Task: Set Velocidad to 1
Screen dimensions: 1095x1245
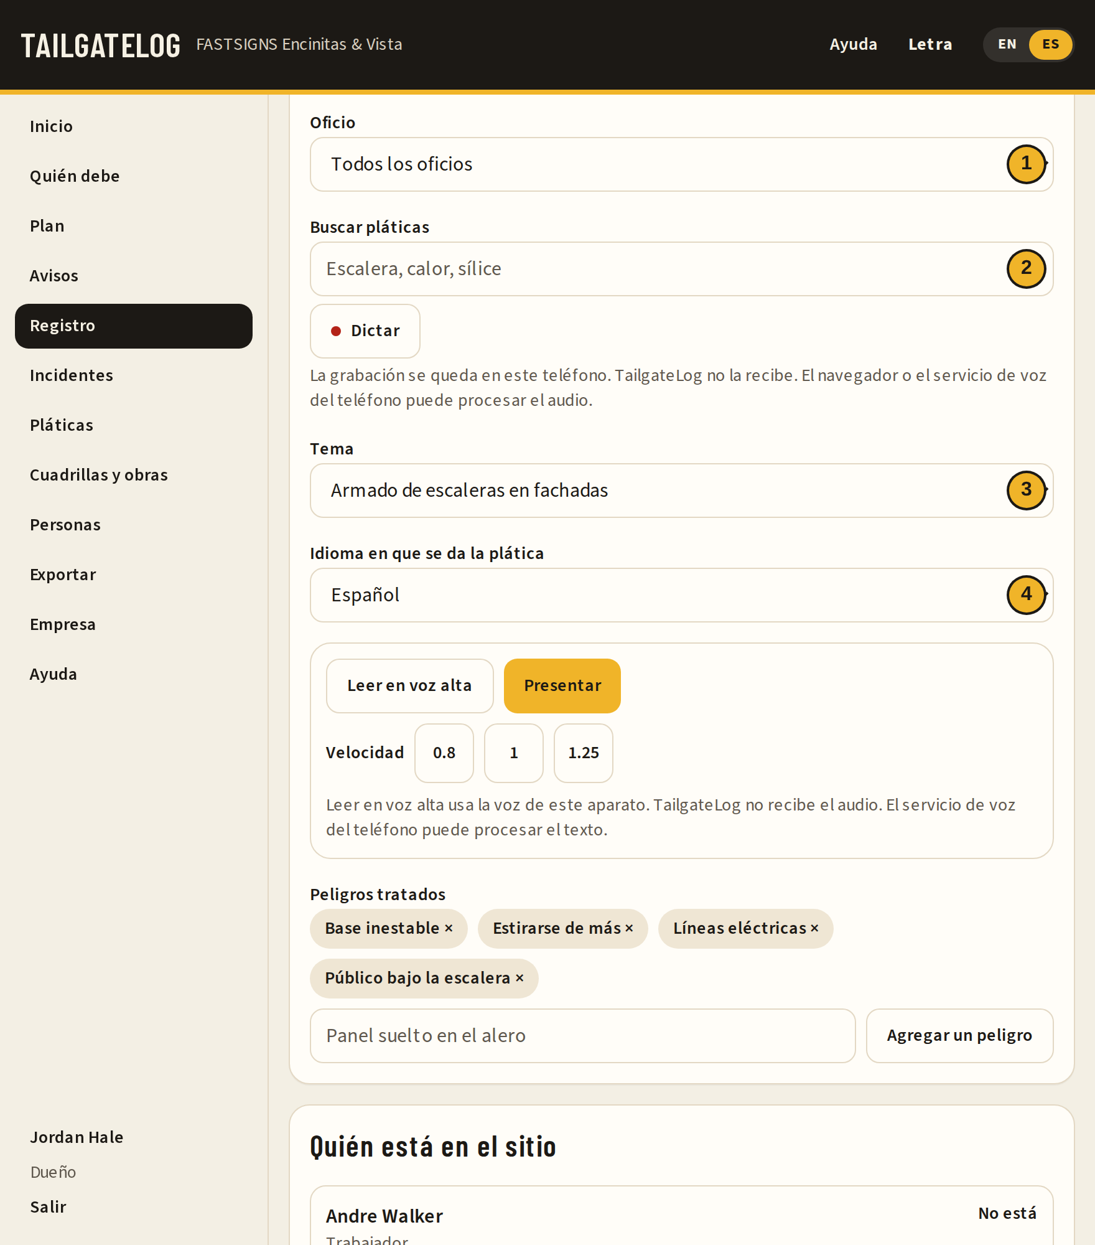Action: click(514, 753)
